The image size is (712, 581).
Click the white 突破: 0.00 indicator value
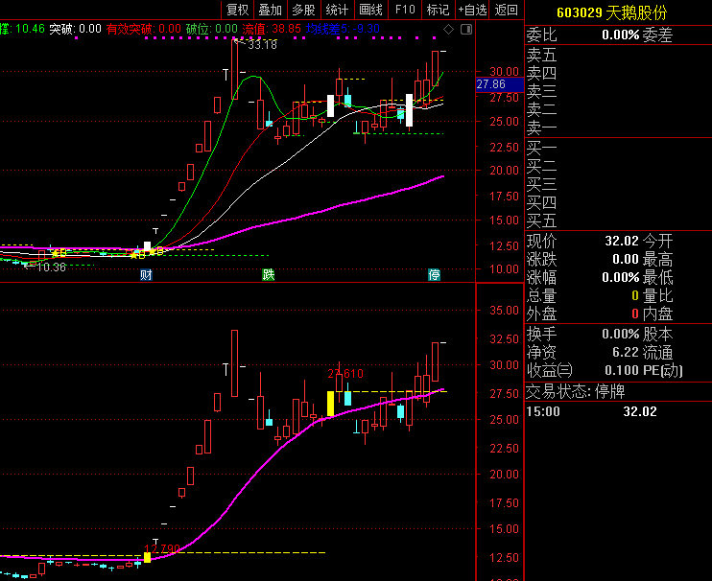[x=75, y=29]
